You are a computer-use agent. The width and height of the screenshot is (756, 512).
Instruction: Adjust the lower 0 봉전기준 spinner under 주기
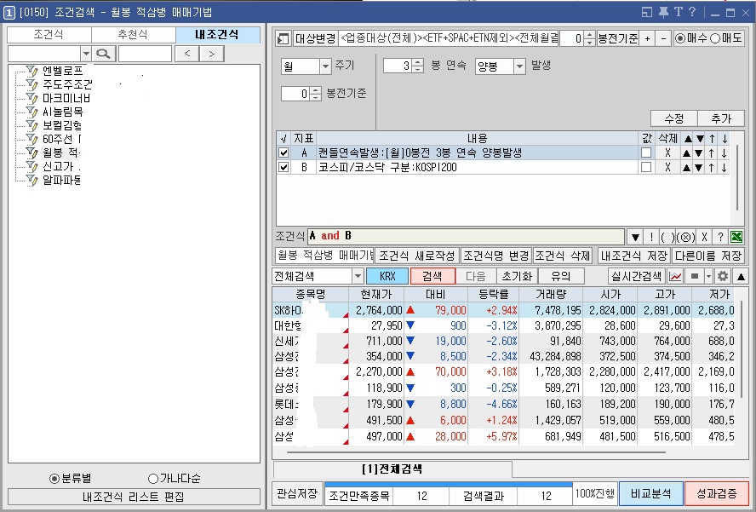(315, 94)
